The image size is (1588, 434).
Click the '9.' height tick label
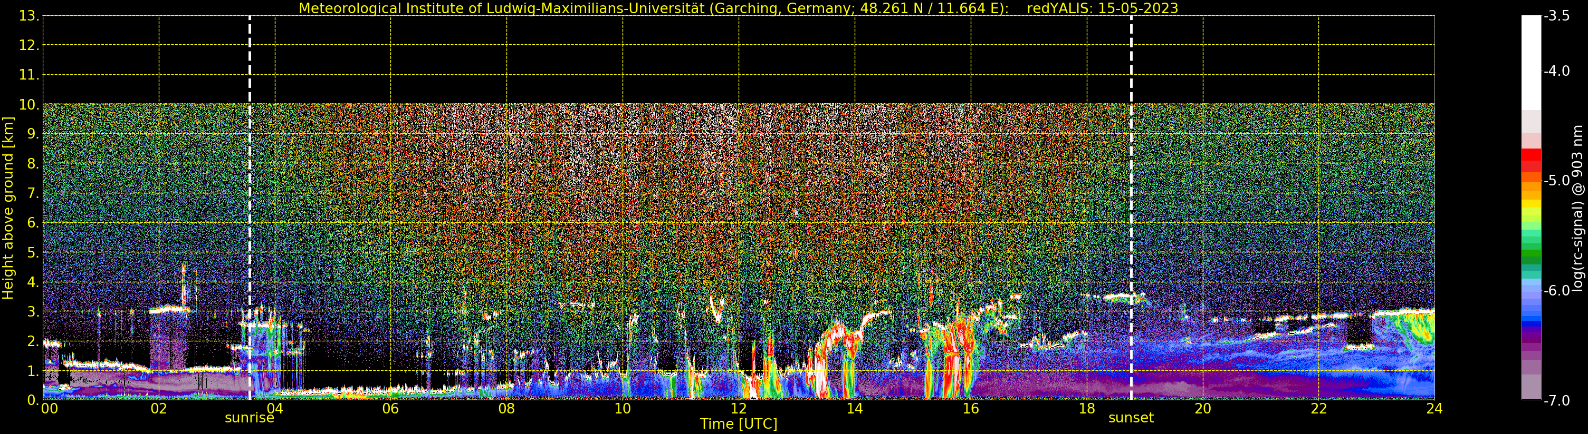[x=33, y=134]
